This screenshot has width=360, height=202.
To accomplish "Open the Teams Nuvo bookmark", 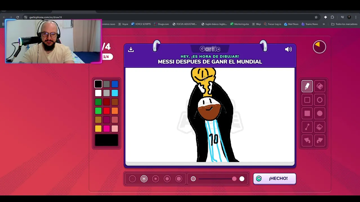I will [309, 24].
